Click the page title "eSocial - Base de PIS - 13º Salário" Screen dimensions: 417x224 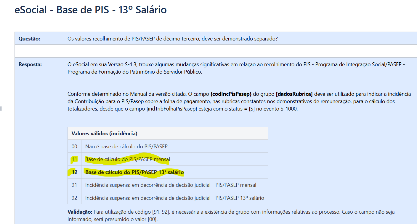coord(91,10)
